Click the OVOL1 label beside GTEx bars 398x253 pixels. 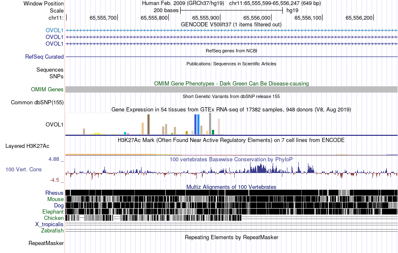click(54, 124)
